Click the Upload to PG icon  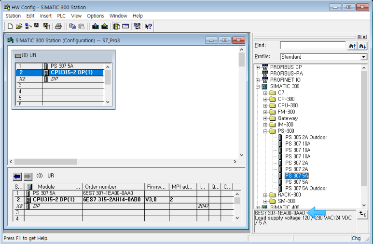(x=105, y=26)
